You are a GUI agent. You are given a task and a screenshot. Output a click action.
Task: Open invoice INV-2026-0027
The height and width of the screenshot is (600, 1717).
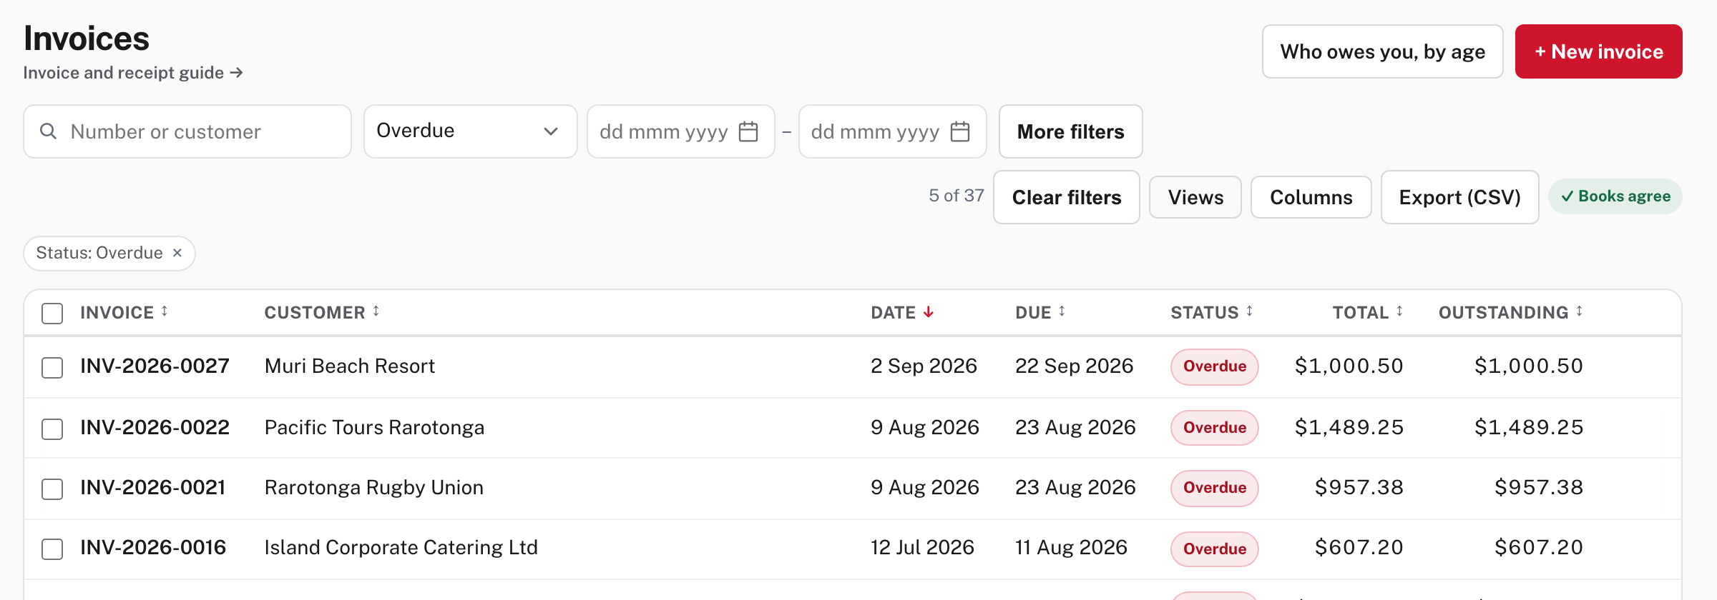pos(155,366)
